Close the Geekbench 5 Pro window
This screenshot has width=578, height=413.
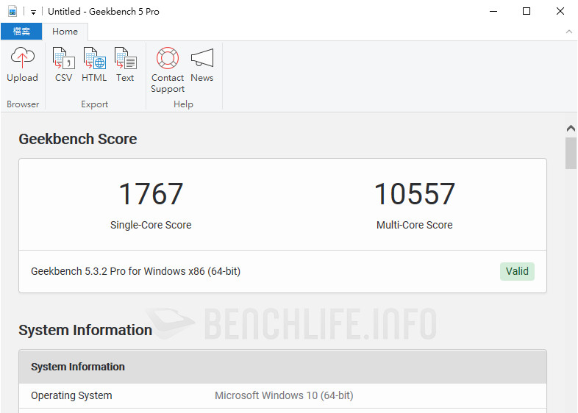(560, 12)
